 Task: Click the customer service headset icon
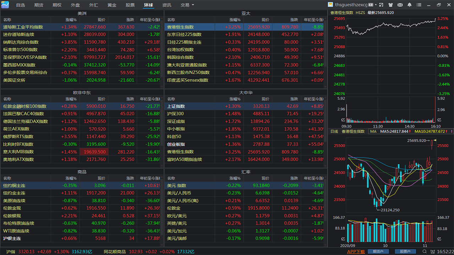[432, 251]
